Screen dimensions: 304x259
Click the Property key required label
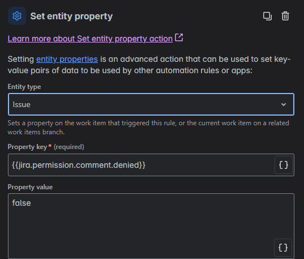coord(46,147)
